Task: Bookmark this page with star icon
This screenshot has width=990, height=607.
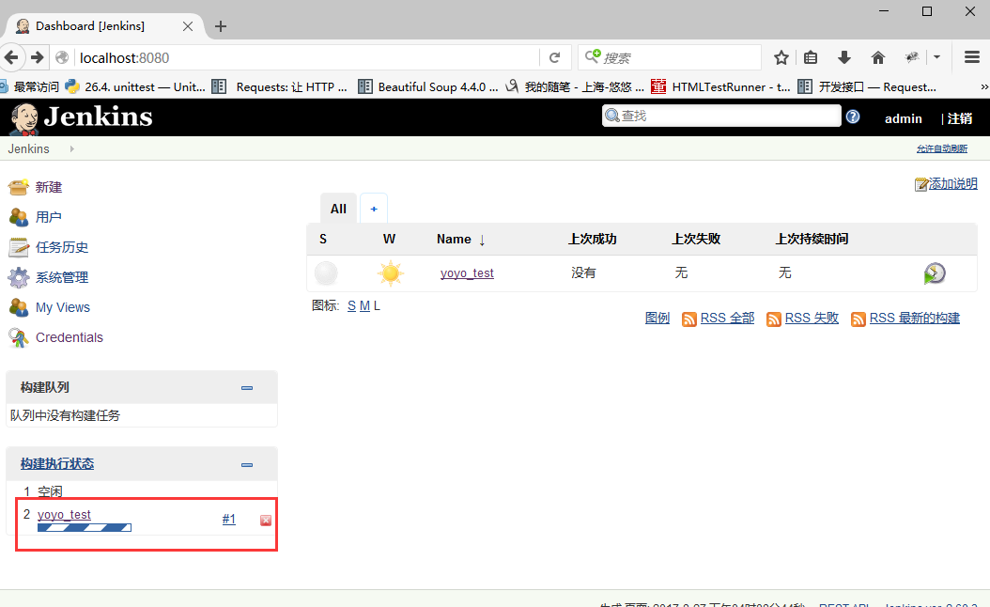Action: pyautogui.click(x=781, y=57)
